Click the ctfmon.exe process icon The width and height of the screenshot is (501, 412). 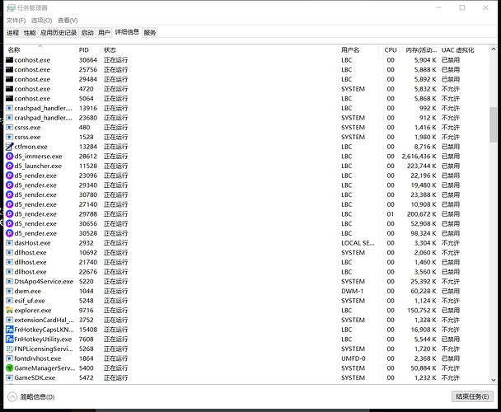(9, 147)
